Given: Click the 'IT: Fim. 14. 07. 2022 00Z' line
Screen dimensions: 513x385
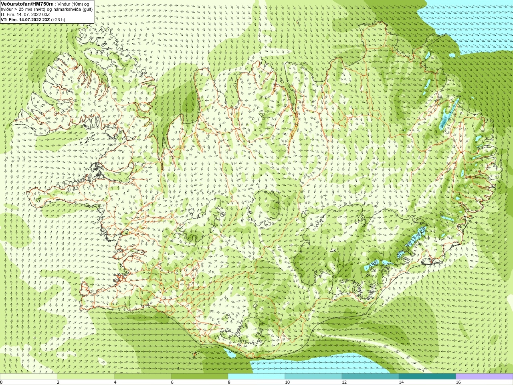Looking at the screenshot, I should tap(25, 14).
